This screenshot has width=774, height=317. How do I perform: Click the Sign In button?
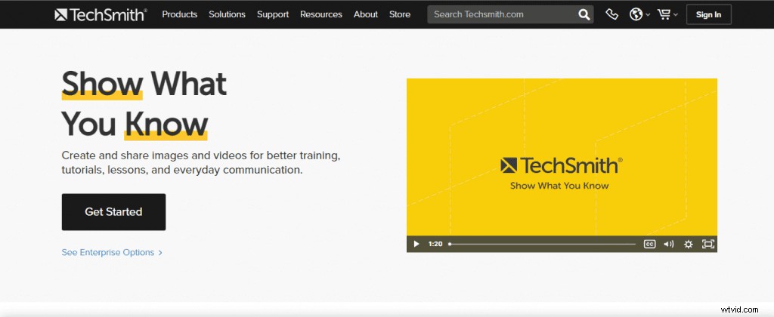point(708,14)
